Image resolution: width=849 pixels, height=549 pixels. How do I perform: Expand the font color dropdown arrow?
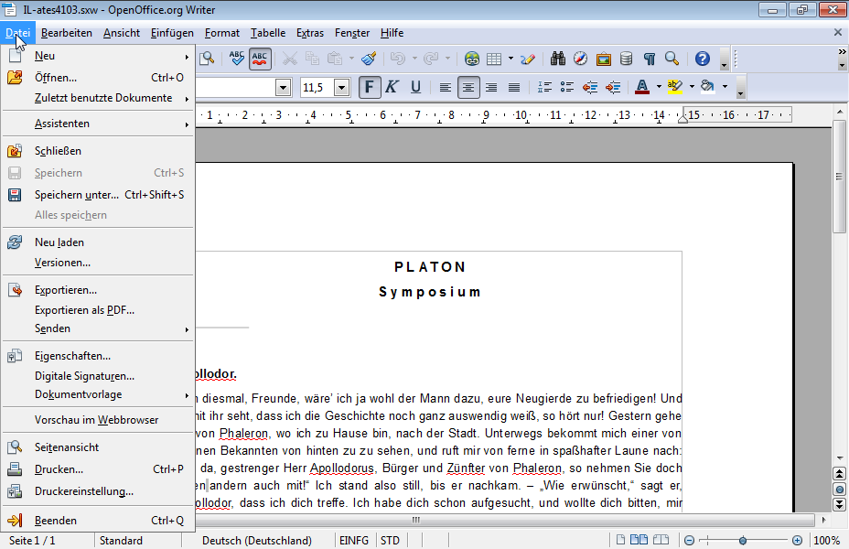(659, 87)
